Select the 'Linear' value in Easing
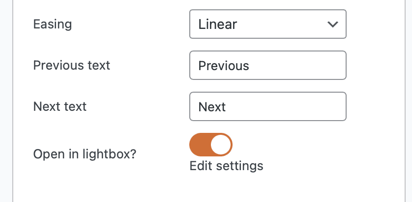Viewport: 412px width, 202px height. point(219,24)
